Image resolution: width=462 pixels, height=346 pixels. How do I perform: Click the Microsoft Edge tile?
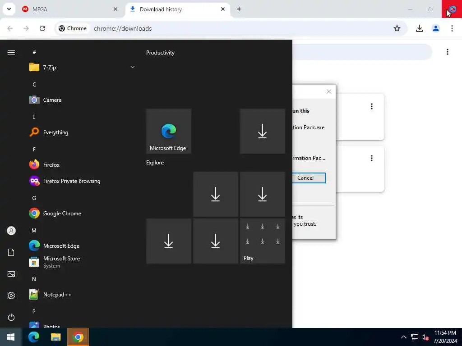pyautogui.click(x=169, y=131)
